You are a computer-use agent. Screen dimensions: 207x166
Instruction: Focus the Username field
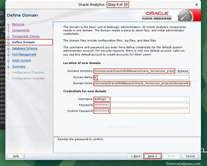click(x=141, y=99)
